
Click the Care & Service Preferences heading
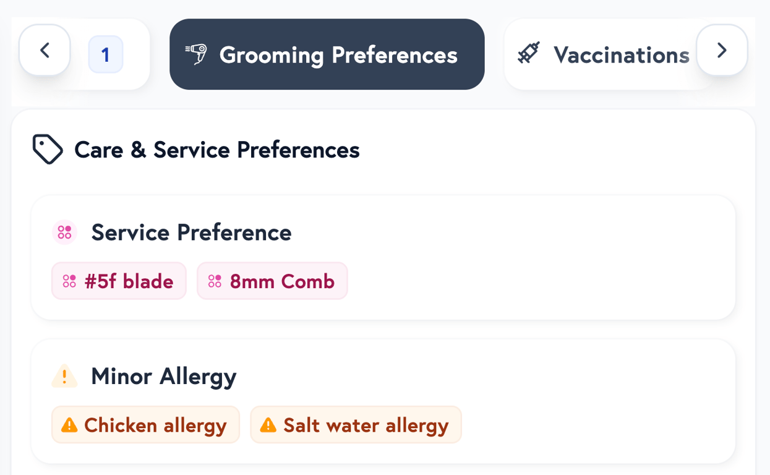217,149
